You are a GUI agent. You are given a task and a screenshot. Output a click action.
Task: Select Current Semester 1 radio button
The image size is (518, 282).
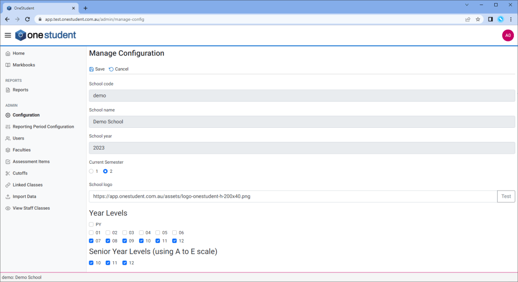92,171
